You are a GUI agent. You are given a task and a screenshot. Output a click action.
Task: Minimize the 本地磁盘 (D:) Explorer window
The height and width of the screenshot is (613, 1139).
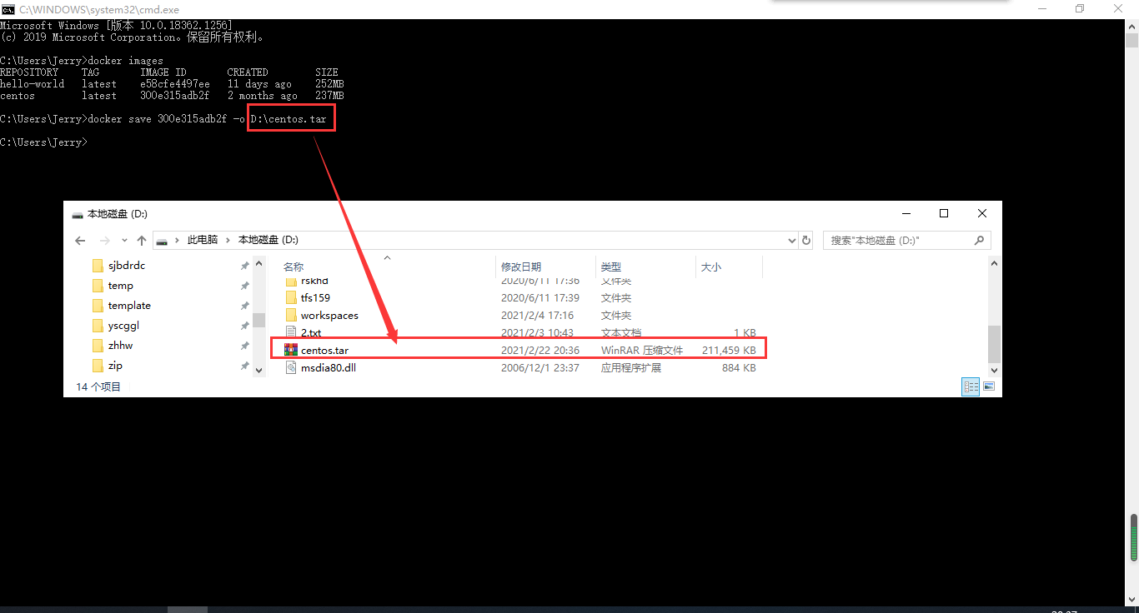(x=906, y=213)
